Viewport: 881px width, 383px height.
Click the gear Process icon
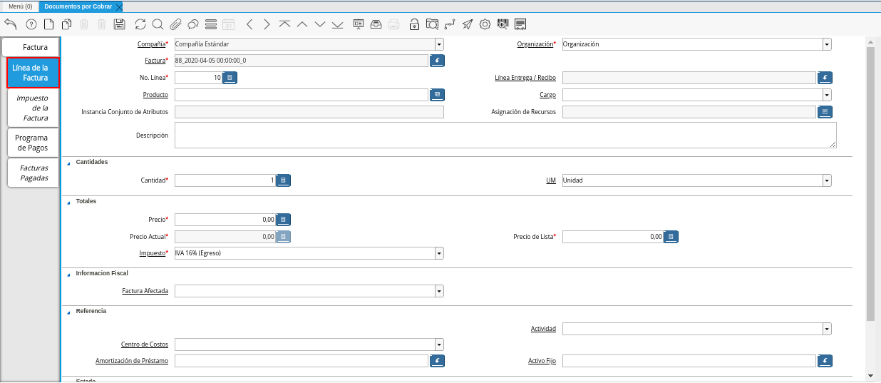[485, 24]
